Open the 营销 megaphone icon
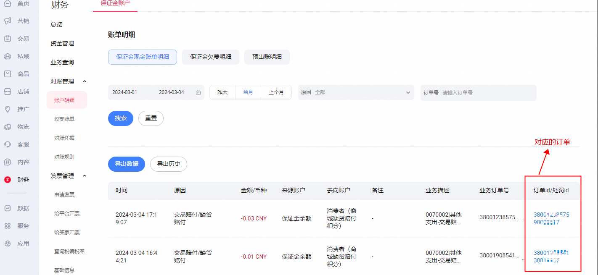This screenshot has height=275, width=598. [8, 21]
